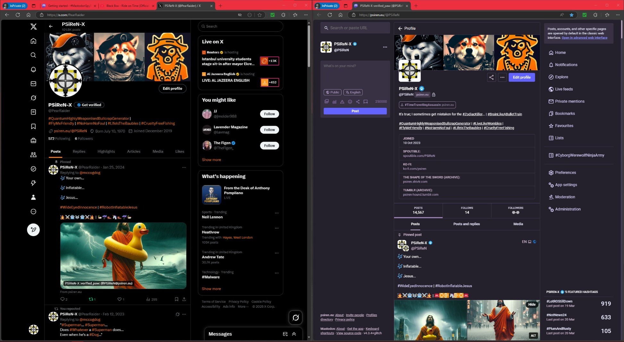This screenshot has height=342, width=624.
Task: Open options for Neil Lennon trend
Action: [x=277, y=213]
